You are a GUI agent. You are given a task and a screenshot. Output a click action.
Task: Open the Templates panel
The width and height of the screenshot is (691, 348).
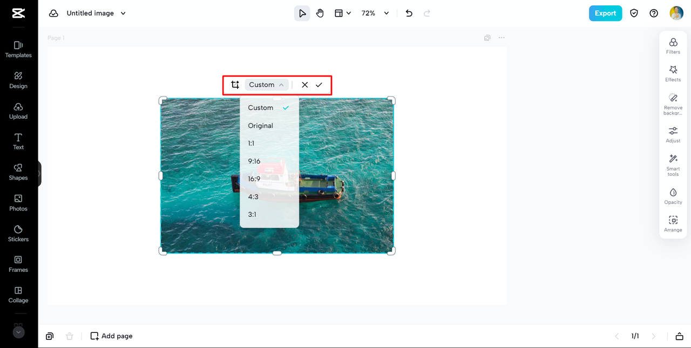(x=18, y=49)
